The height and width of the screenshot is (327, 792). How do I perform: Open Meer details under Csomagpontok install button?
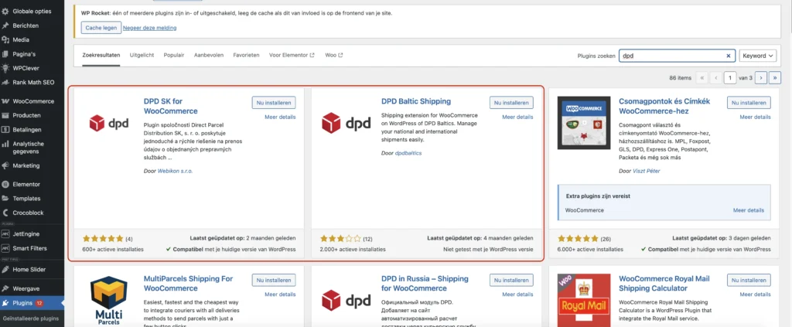click(756, 117)
